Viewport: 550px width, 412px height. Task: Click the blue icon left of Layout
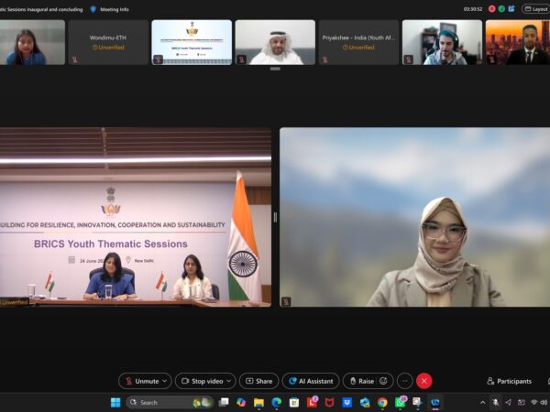(x=511, y=9)
